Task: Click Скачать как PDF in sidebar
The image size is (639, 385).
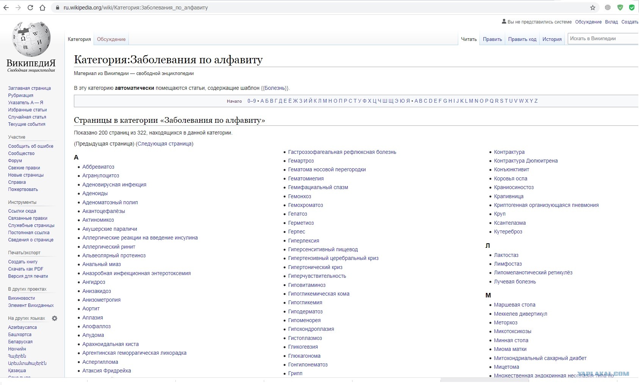Action: tap(26, 269)
